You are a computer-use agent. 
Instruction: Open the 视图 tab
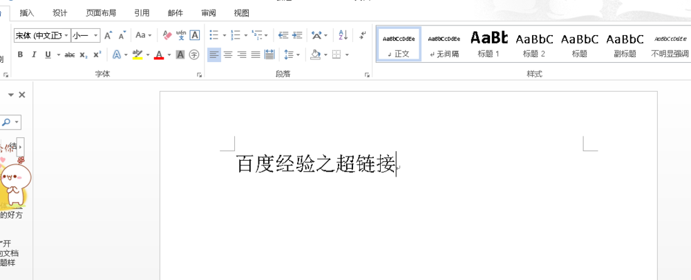tap(241, 13)
